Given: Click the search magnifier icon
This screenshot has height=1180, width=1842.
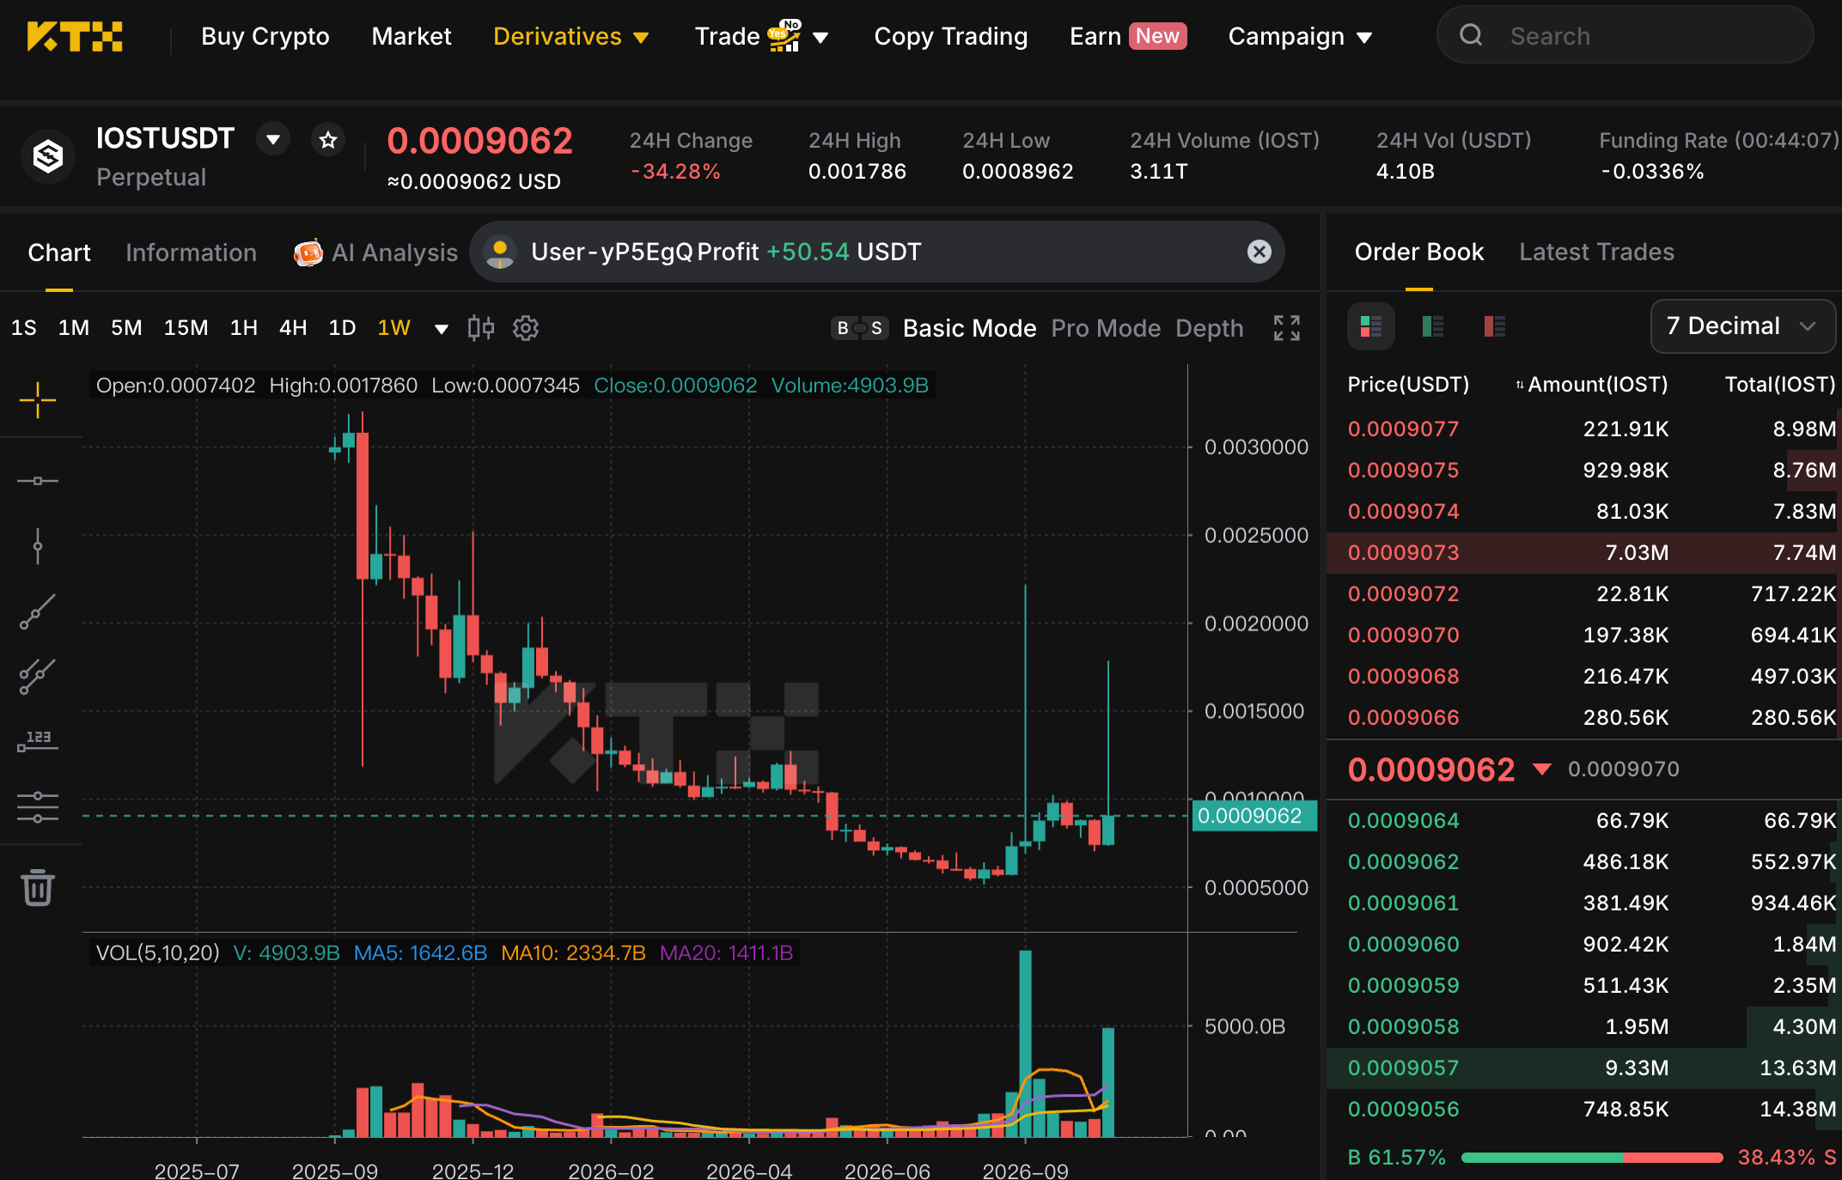Looking at the screenshot, I should click(1472, 35).
